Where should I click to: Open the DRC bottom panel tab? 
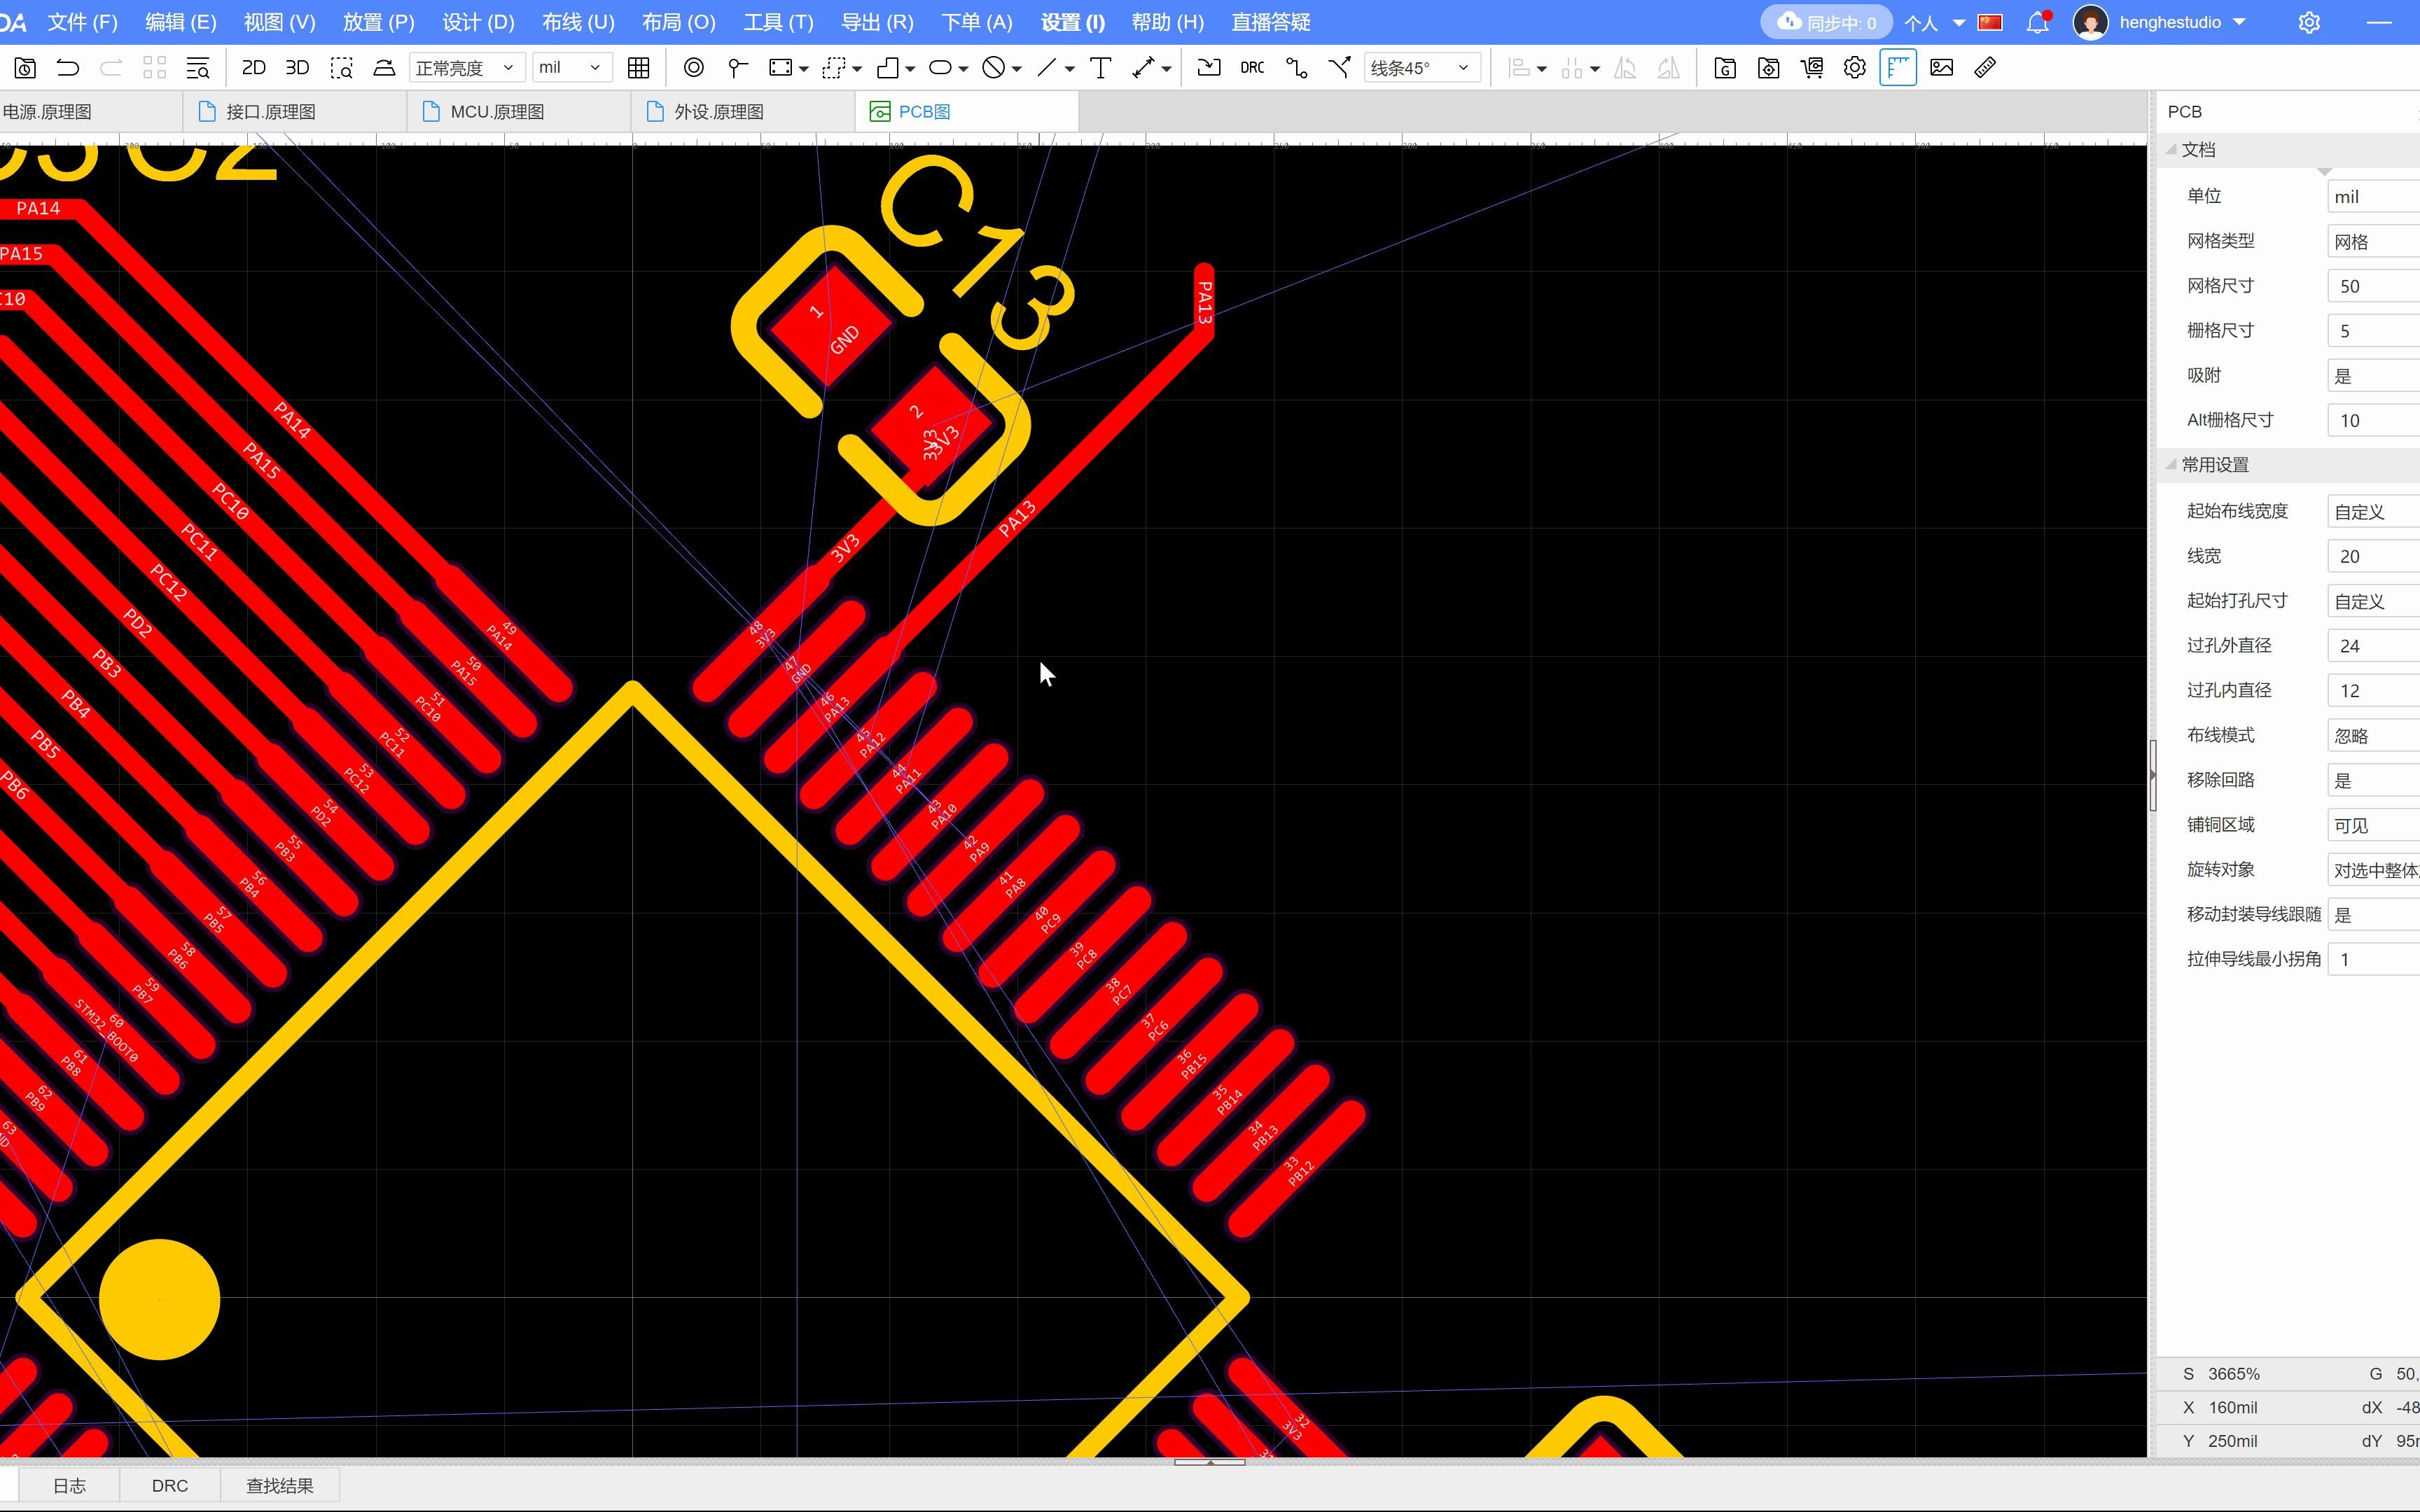169,1486
